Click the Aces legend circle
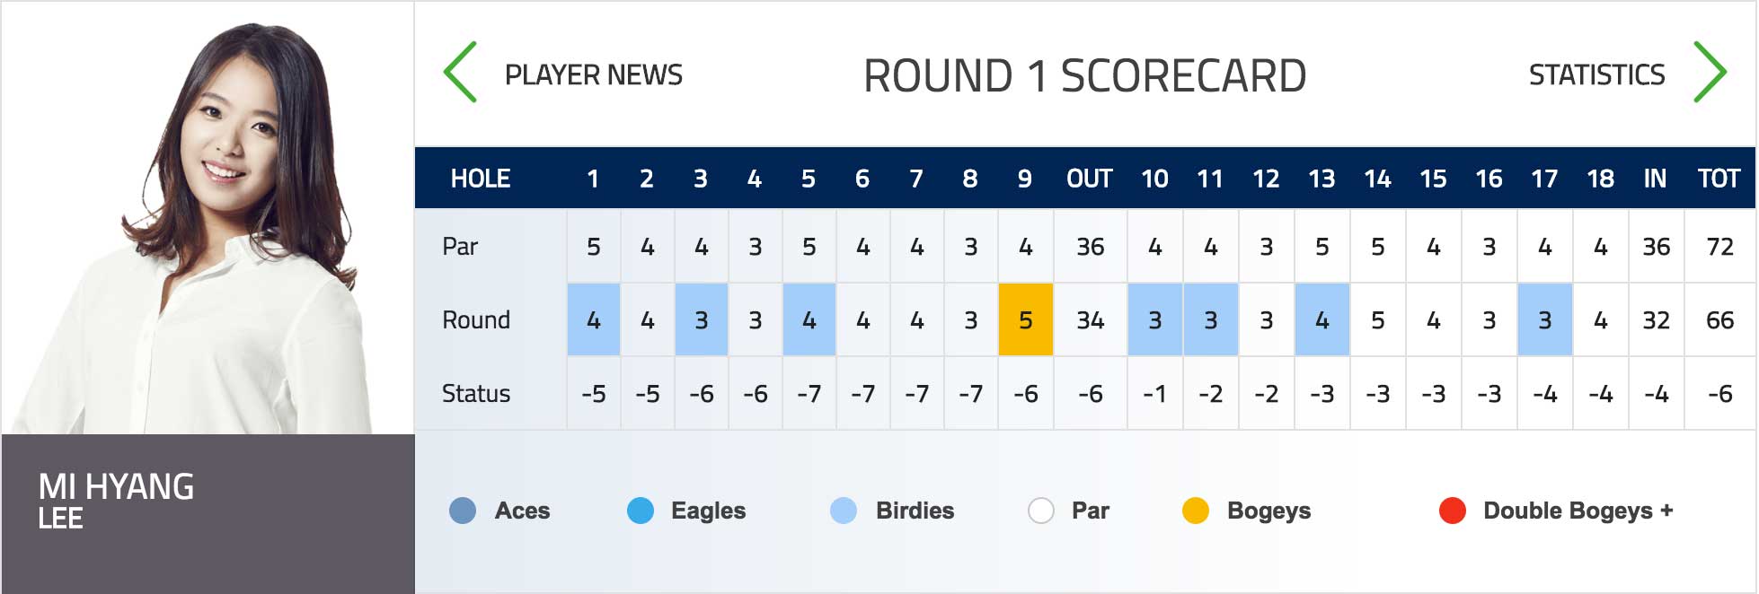The height and width of the screenshot is (594, 1759). pyautogui.click(x=463, y=511)
